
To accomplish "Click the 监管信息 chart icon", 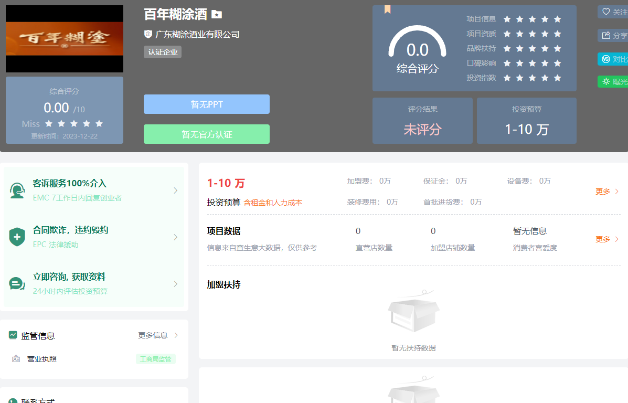I will click(13, 335).
